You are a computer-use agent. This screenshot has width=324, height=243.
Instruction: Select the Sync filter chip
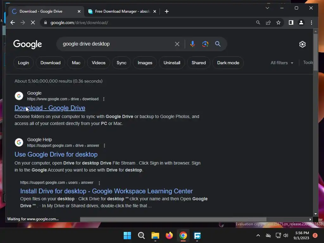pos(121,63)
